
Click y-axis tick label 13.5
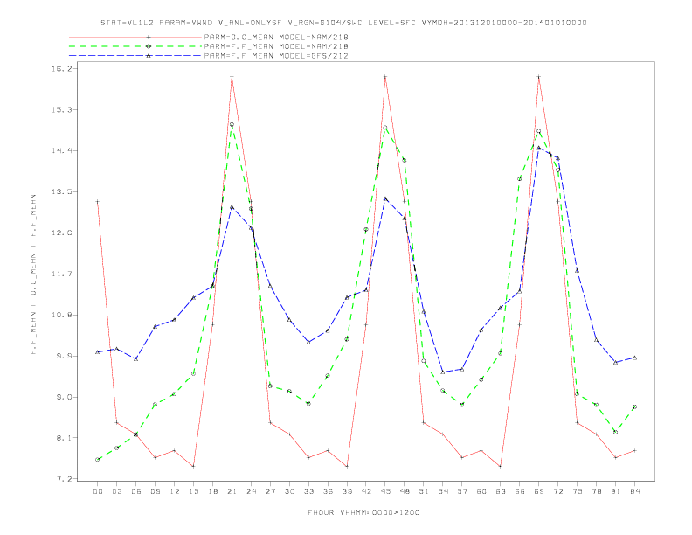pos(61,191)
